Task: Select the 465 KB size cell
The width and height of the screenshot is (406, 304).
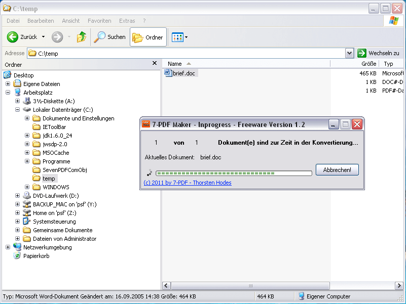Action: tap(367, 73)
